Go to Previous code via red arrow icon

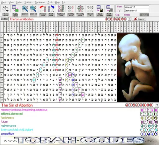43,9
